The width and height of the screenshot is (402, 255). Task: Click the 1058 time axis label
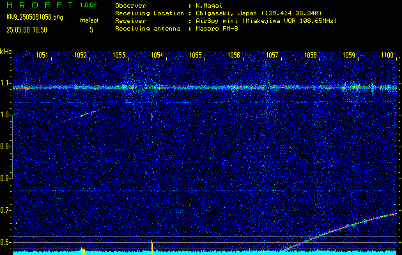pos(311,55)
